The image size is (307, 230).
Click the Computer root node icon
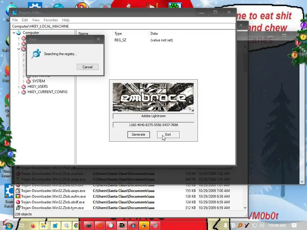pyautogui.click(x=19, y=33)
